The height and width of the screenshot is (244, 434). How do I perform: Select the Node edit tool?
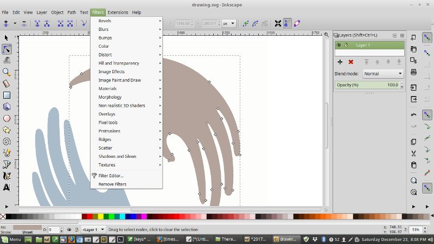(x=7, y=49)
